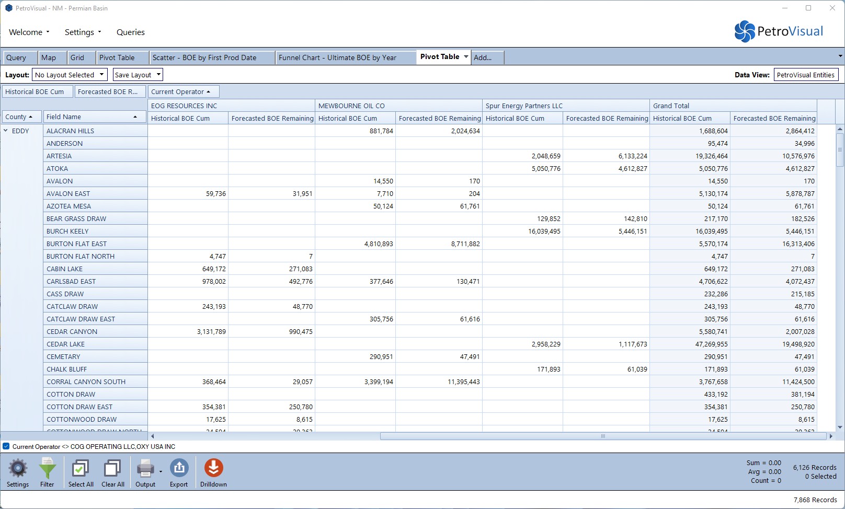Open the Save Layout dropdown
Screen dimensions: 845x509
(138, 75)
